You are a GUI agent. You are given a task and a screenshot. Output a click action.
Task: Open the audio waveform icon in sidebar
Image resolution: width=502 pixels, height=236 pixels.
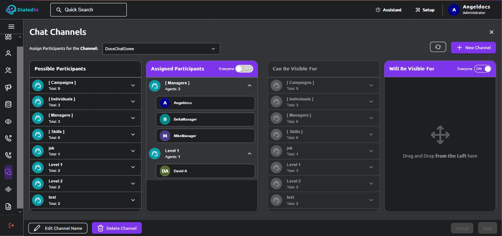tap(8, 189)
